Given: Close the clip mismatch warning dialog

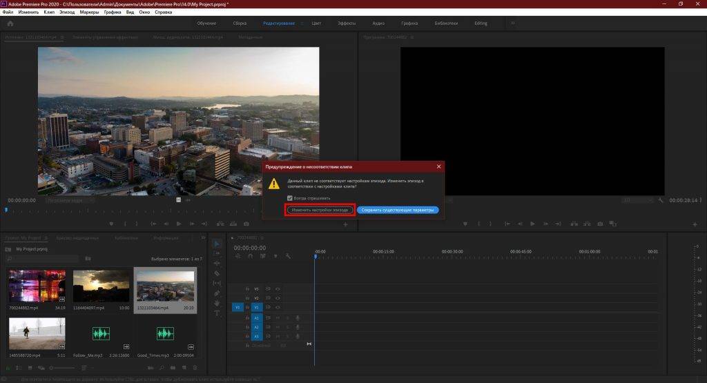Looking at the screenshot, I should tap(438, 166).
